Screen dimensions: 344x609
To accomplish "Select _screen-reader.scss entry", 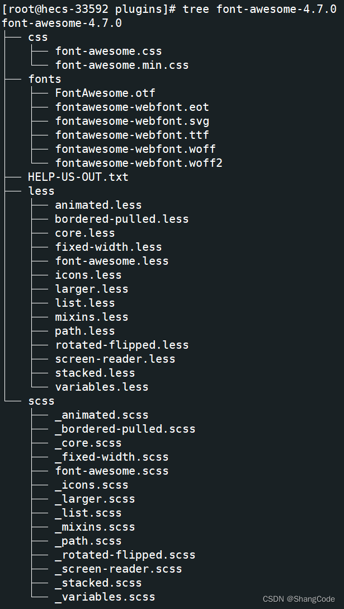I will coord(118,569).
